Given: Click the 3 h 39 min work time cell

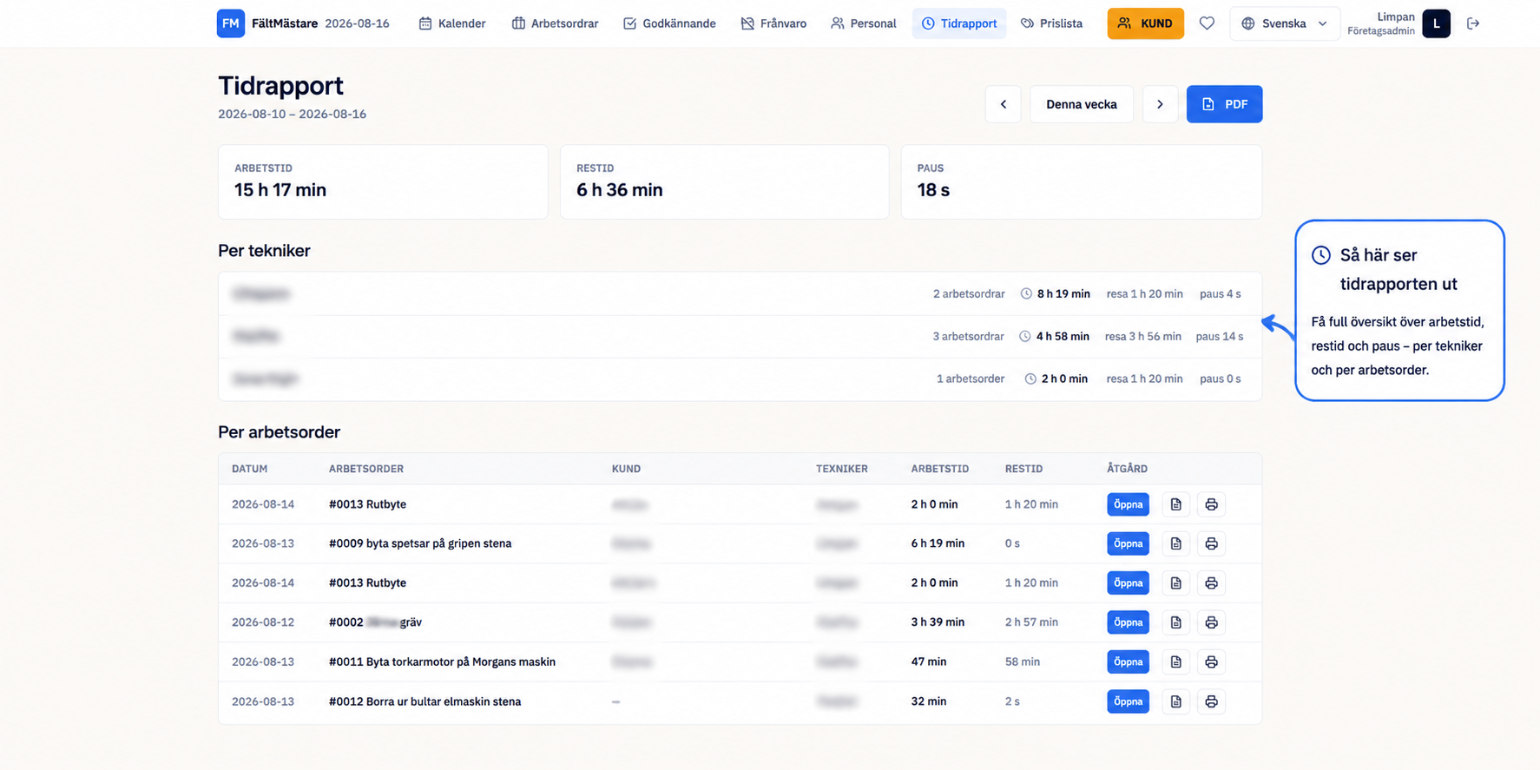Looking at the screenshot, I should (938, 622).
